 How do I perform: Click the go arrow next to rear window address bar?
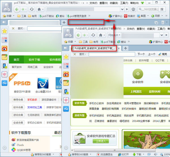tap(127, 9)
